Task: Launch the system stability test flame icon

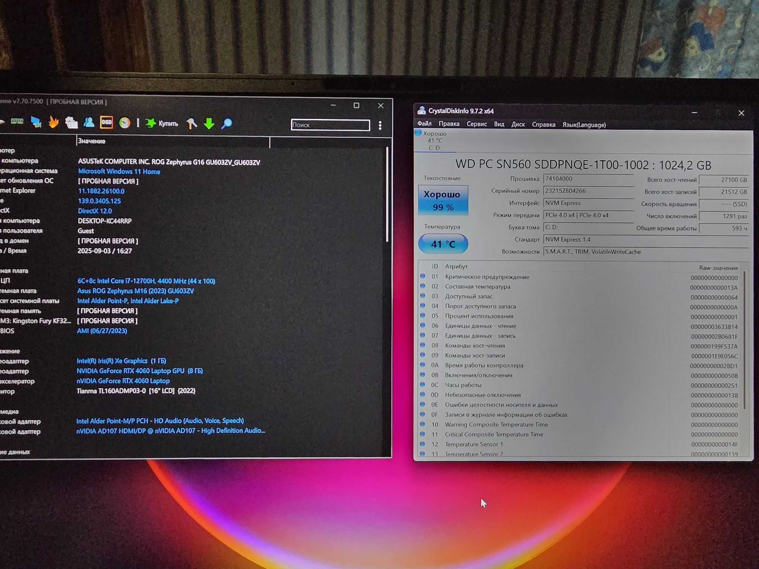Action: [x=54, y=122]
